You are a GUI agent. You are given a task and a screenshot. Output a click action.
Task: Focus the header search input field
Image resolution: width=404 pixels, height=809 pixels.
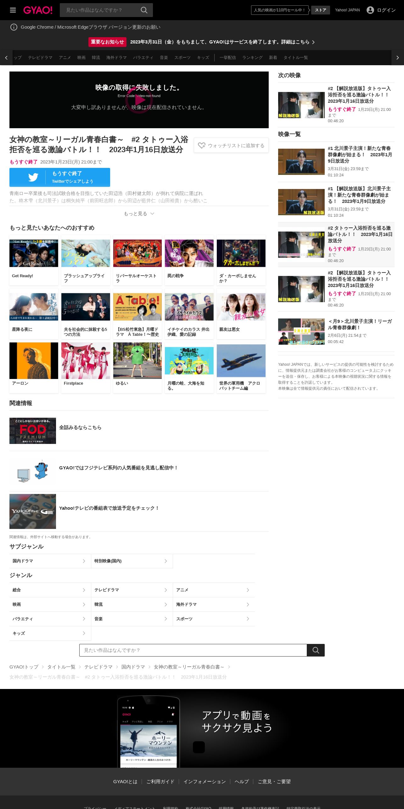[x=101, y=10]
